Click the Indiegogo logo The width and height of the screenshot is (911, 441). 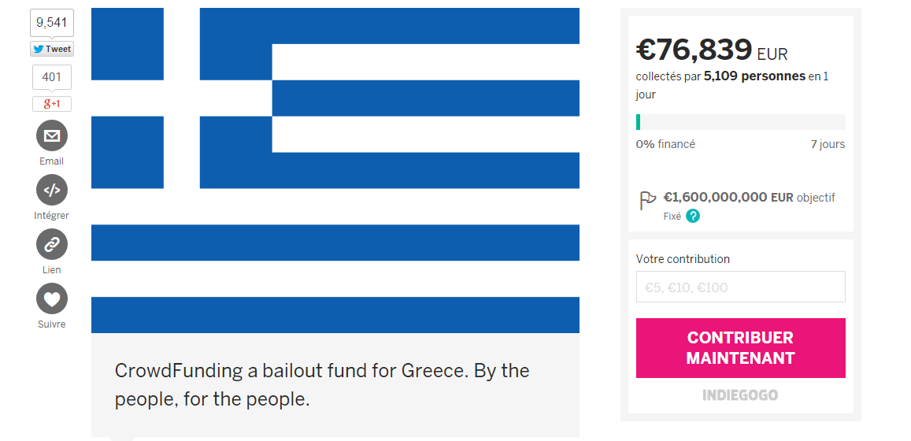click(740, 395)
